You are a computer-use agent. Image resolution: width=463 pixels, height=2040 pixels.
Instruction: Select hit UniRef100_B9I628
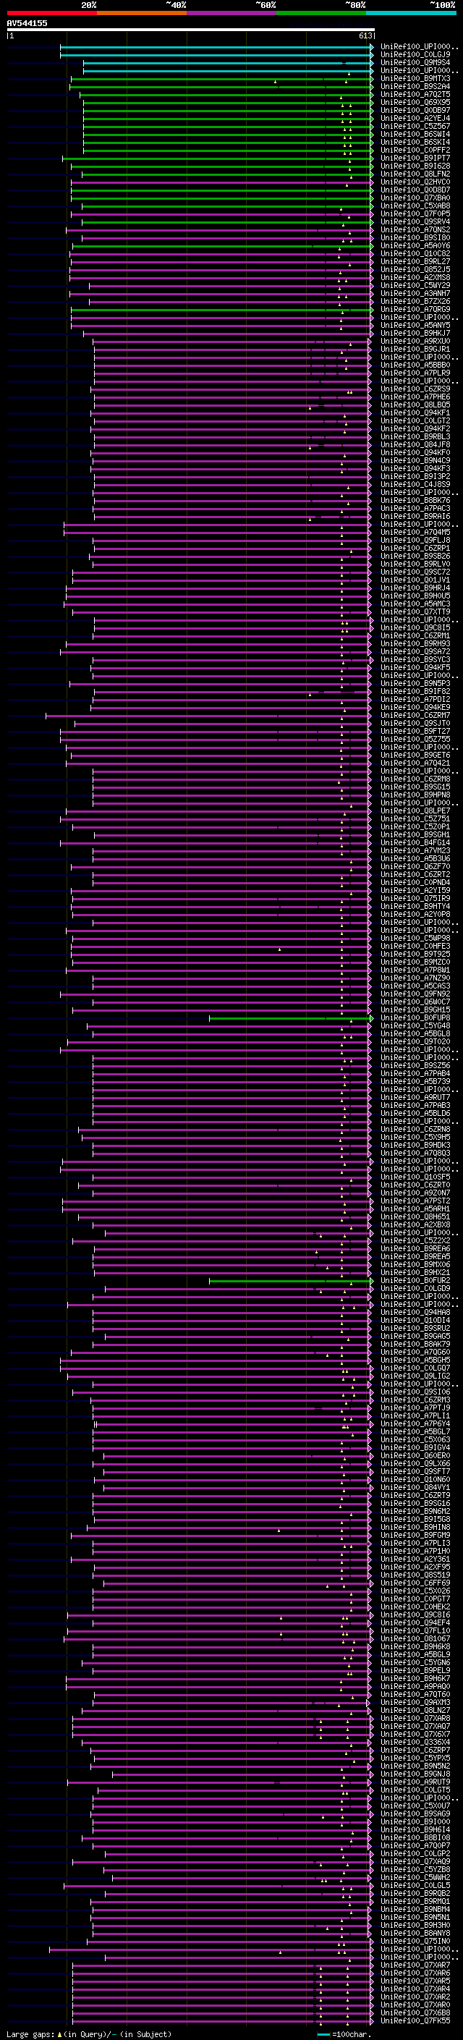click(x=415, y=166)
